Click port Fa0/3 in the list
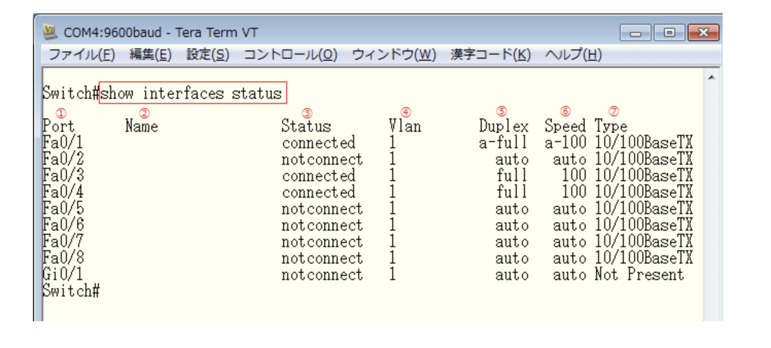 [x=63, y=176]
